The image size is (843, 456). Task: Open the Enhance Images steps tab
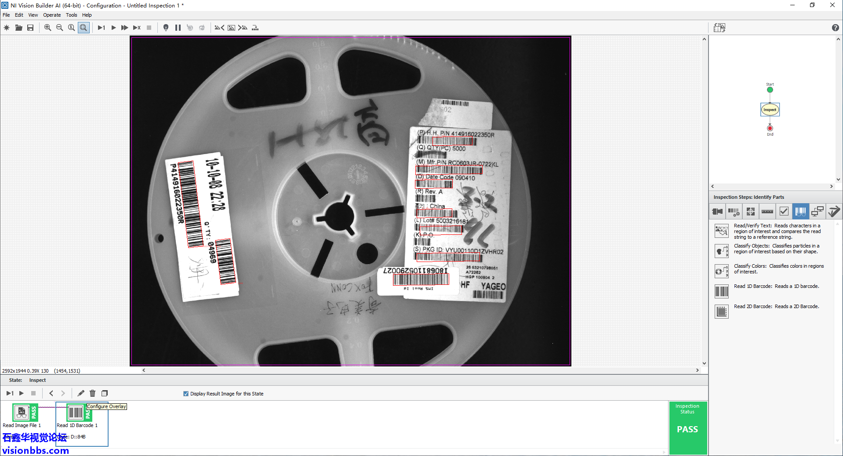pyautogui.click(x=734, y=212)
